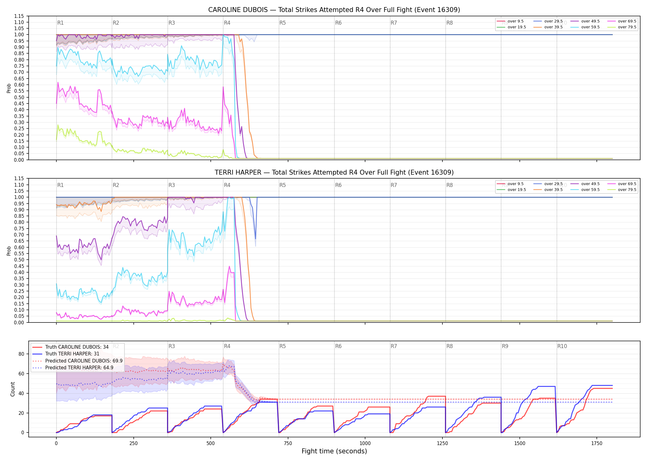Select 'Predicted TERRI HARPER: 64.9' legend entry
647x462 pixels.
tap(73, 367)
